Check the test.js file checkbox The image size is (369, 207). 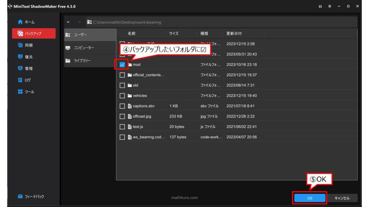tap(122, 127)
